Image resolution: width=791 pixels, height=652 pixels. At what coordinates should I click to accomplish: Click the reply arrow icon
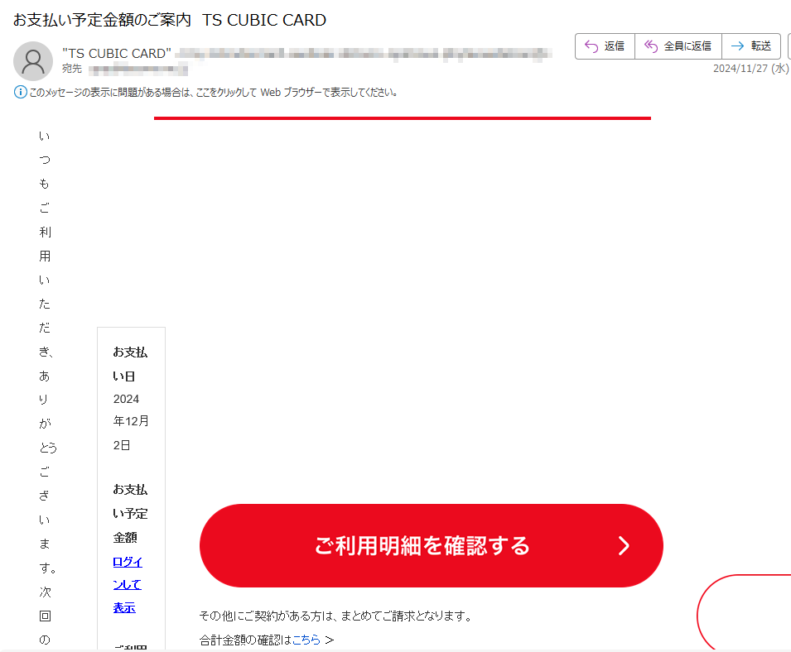(x=591, y=46)
